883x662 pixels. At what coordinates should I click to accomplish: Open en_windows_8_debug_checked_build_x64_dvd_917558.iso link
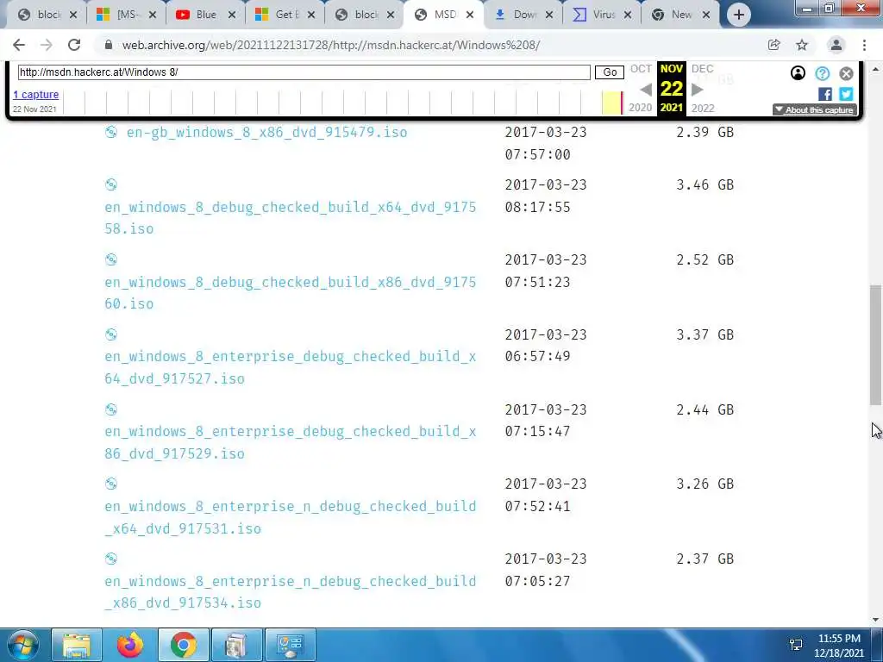290,218
